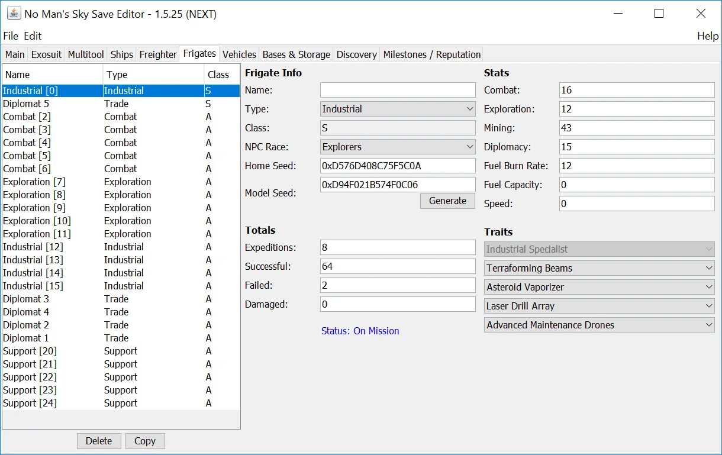722x455 pixels.
Task: Open the Laser Drill Array trait dropdown
Action: coord(599,306)
